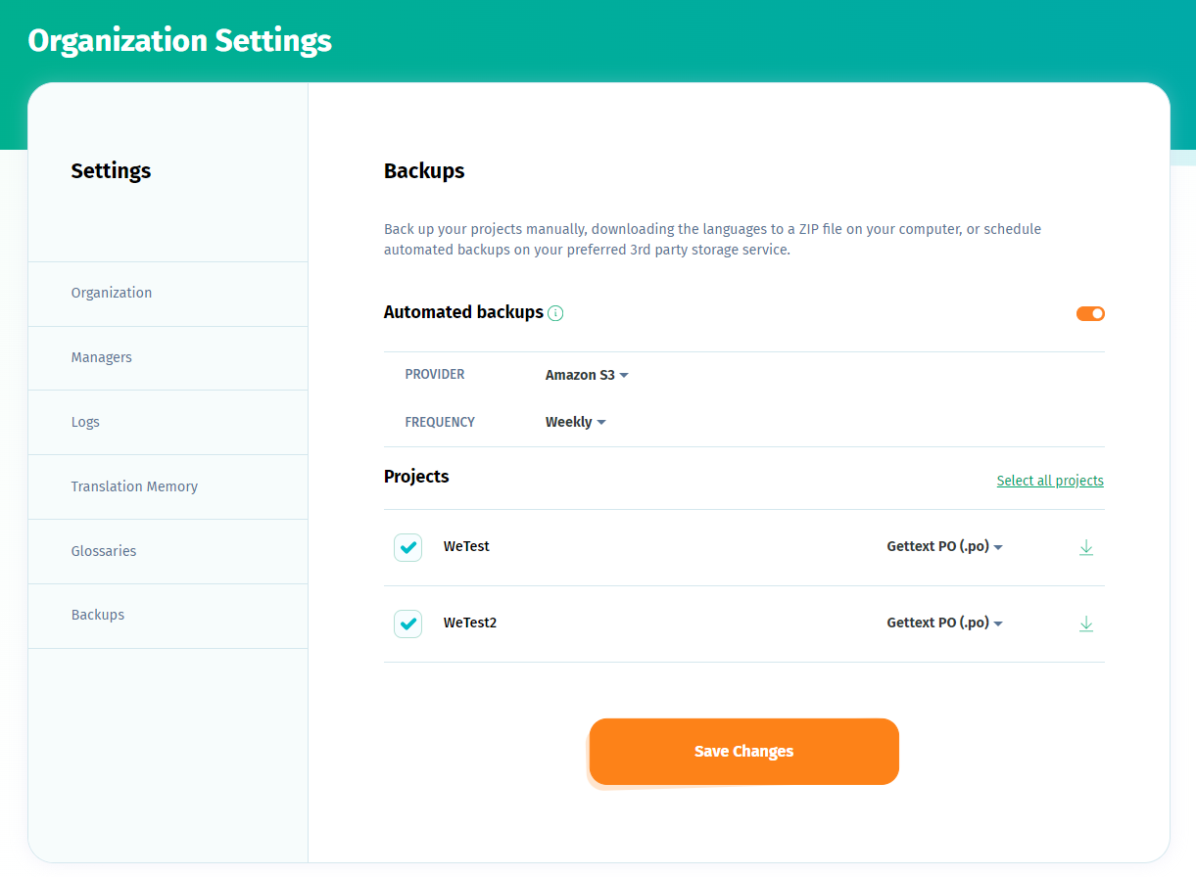This screenshot has height=877, width=1196.
Task: Switch to the Managers section
Action: tap(101, 357)
